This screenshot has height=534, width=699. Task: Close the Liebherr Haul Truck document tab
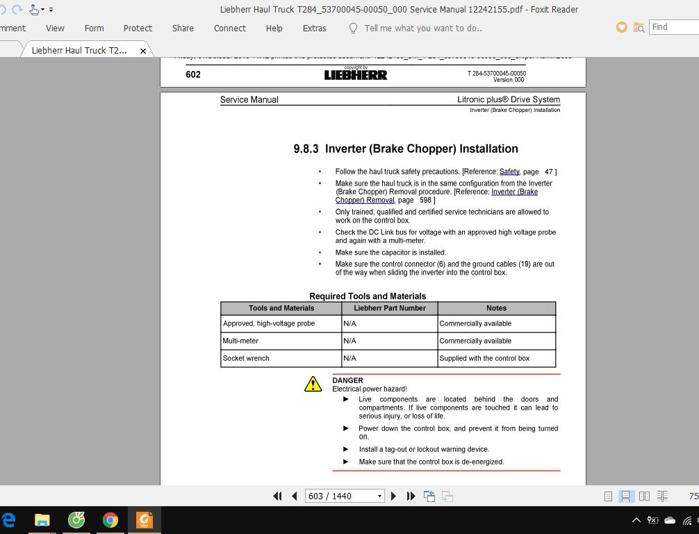(x=143, y=51)
